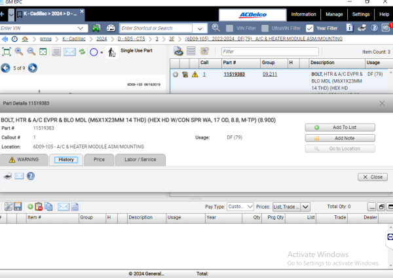Fit illustration to window icon
The height and width of the screenshot is (278, 393).
[7, 52]
